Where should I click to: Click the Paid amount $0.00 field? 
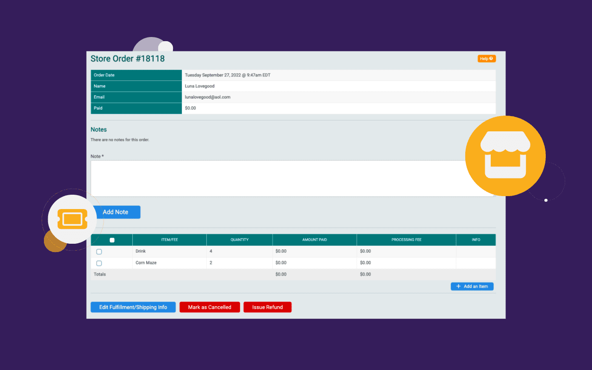(190, 108)
